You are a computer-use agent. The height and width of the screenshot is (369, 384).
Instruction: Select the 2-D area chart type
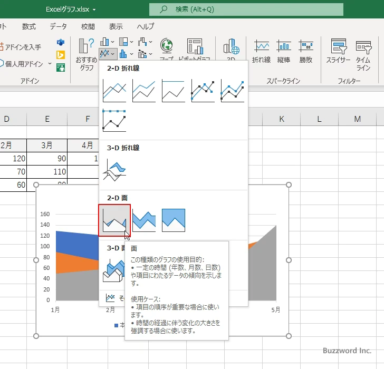click(114, 220)
